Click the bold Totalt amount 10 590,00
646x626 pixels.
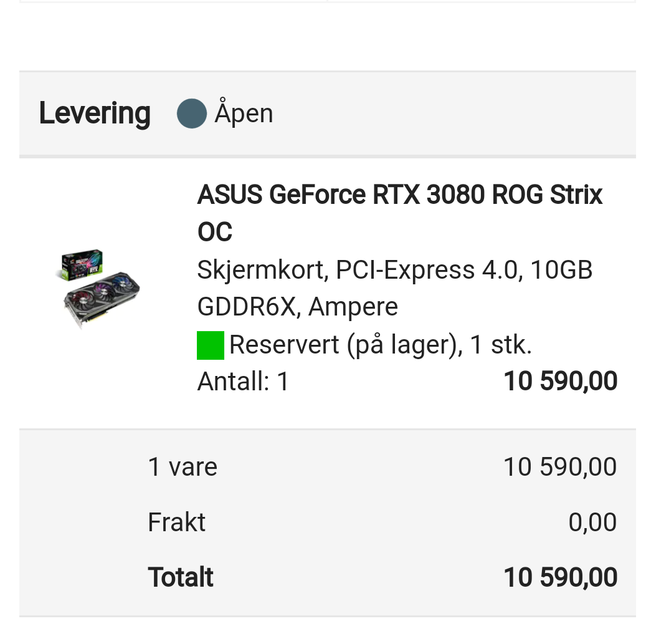[x=560, y=577]
